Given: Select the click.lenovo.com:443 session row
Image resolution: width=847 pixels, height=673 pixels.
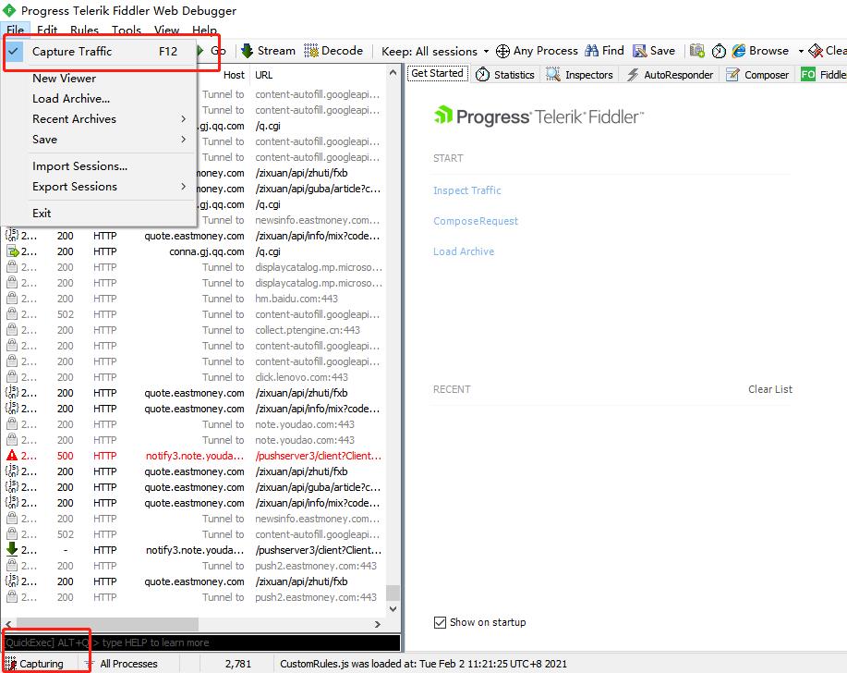Looking at the screenshot, I should pyautogui.click(x=195, y=377).
